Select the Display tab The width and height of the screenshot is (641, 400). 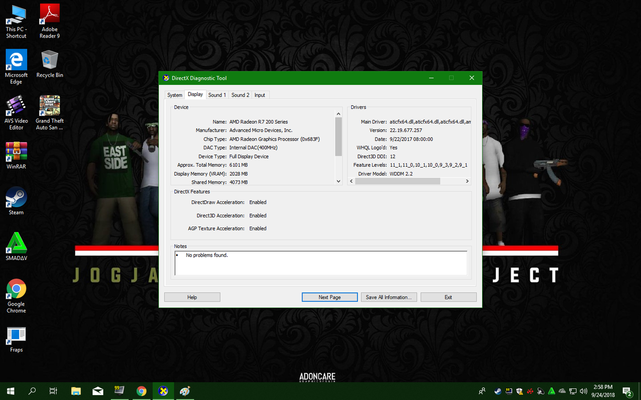[x=195, y=94]
